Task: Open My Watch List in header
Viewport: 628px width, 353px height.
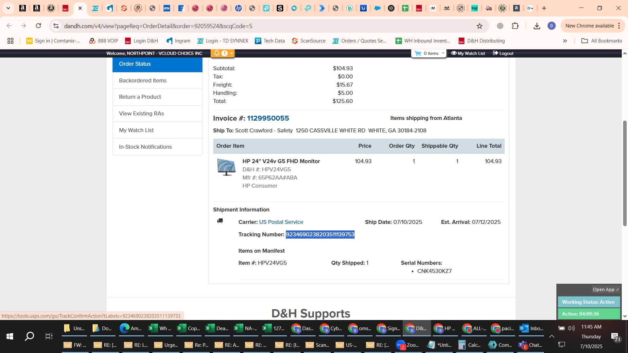Action: (468, 53)
